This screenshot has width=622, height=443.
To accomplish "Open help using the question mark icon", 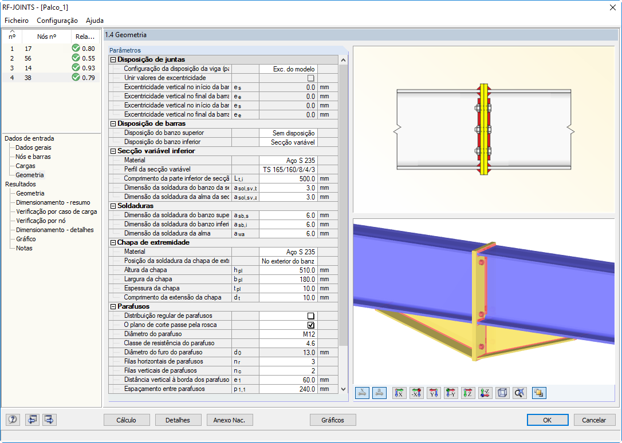I will coord(12,420).
